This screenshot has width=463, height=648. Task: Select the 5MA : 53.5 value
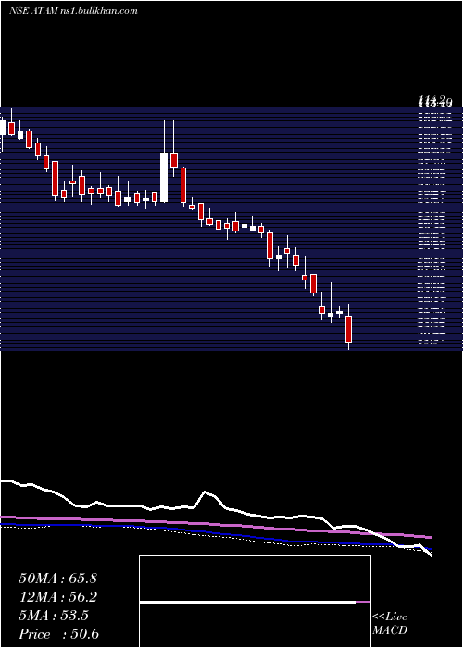(54, 616)
